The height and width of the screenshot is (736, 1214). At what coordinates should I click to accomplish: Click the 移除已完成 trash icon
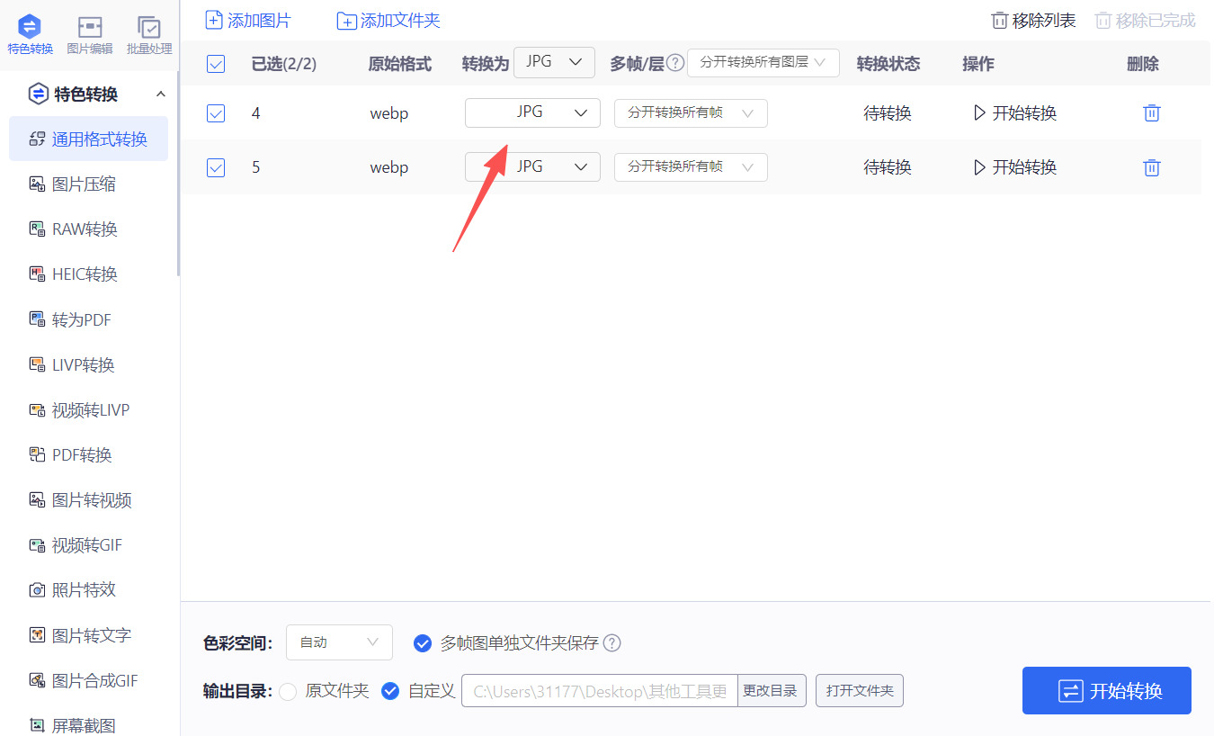[1102, 21]
